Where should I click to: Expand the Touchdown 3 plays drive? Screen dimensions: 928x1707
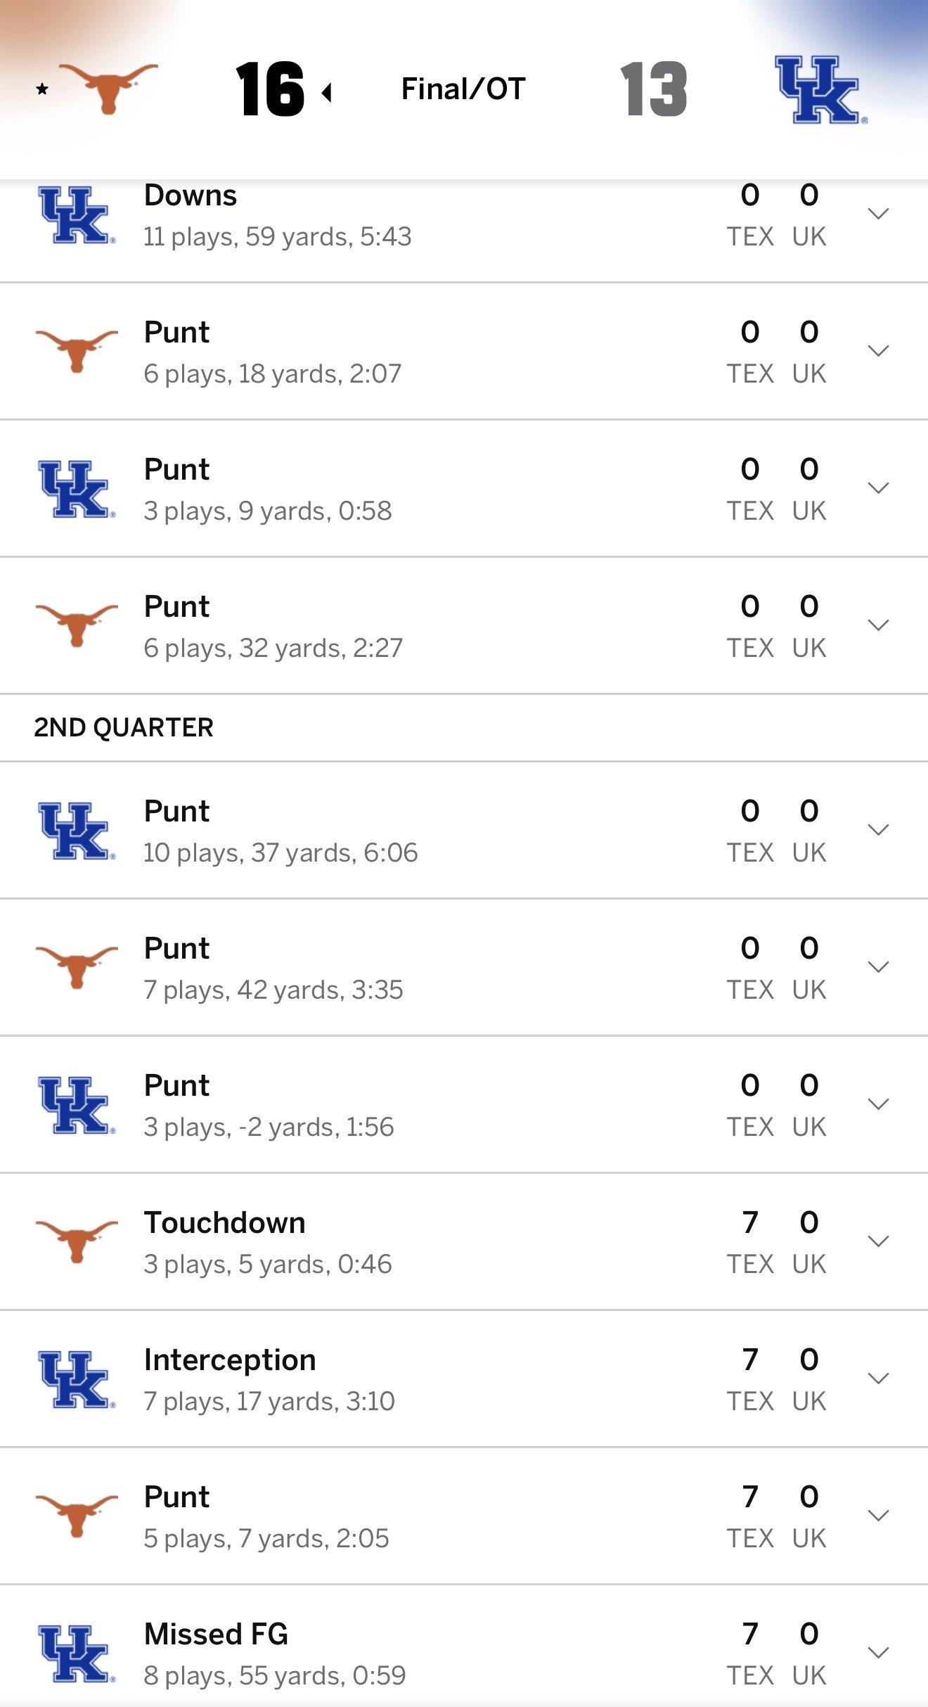coord(878,1241)
